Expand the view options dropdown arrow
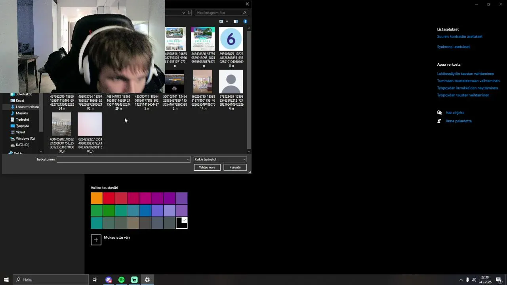The height and width of the screenshot is (285, 507). pyautogui.click(x=227, y=21)
